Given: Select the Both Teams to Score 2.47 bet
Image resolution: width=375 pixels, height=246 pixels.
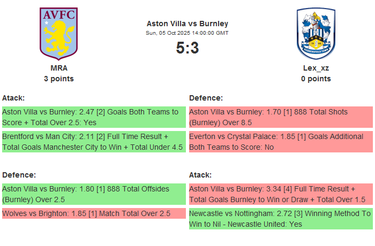Looking at the screenshot, I should pos(94,117).
